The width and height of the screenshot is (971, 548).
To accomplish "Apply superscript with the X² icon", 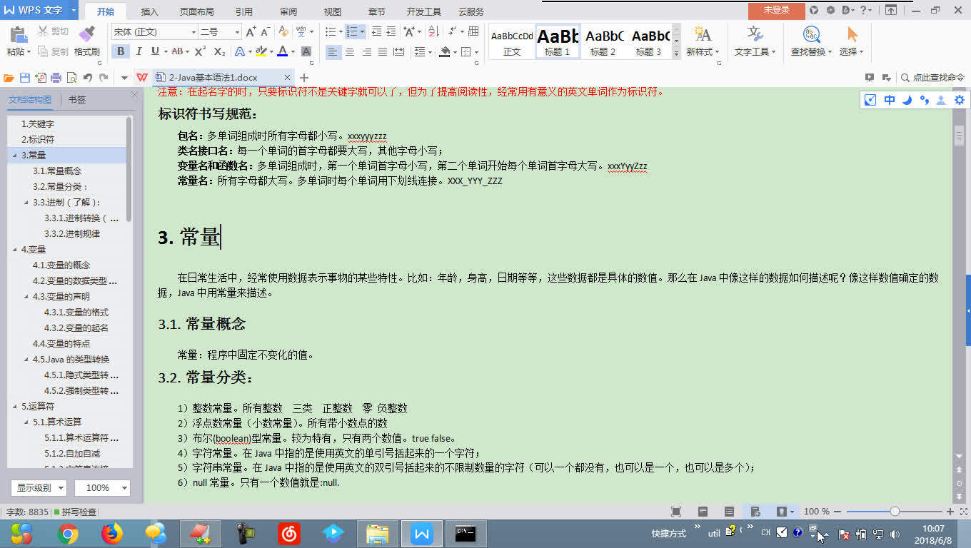I will pos(201,51).
